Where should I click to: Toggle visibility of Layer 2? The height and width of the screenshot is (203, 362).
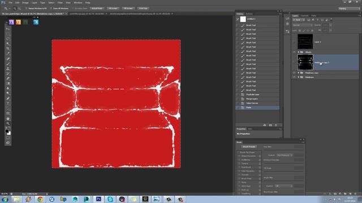click(294, 42)
